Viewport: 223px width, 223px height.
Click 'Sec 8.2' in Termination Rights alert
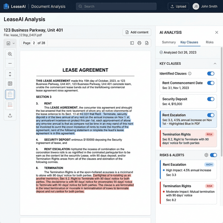point(171,200)
